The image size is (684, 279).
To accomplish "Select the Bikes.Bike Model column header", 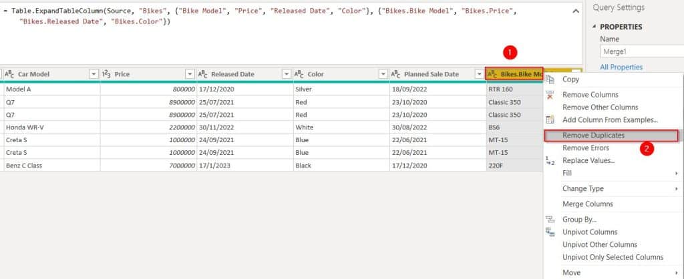I will click(x=515, y=74).
